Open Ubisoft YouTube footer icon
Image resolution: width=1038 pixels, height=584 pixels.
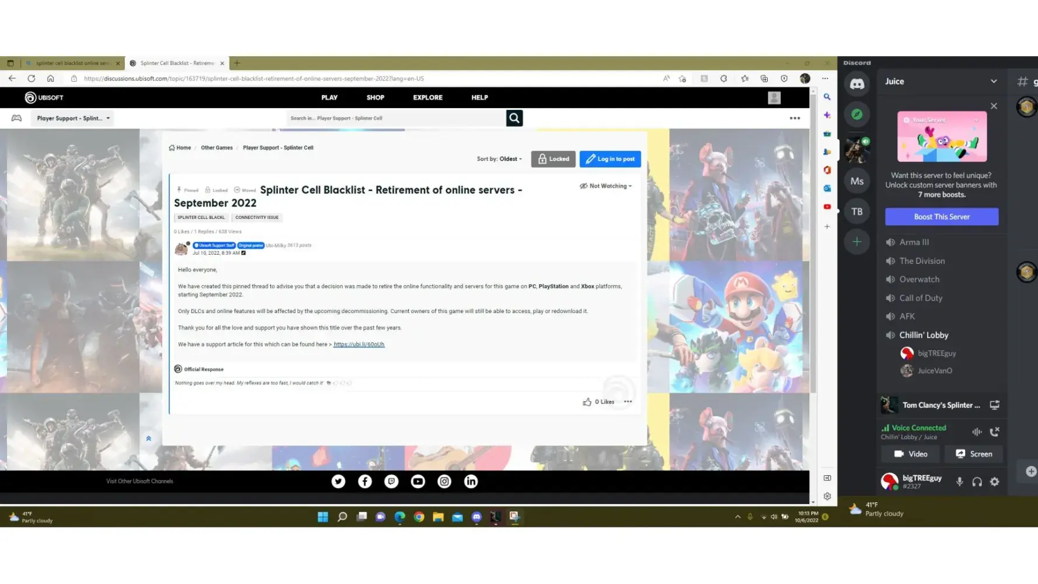[x=418, y=481]
